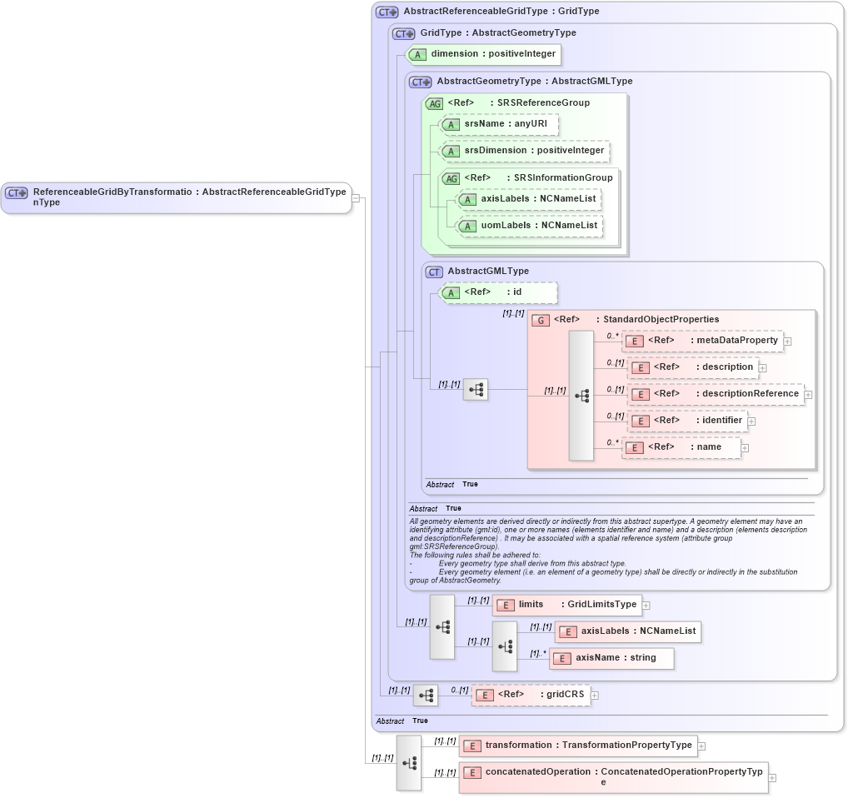848x798 pixels.
Task: Select sequence compositor connected to limits
Action: coord(442,627)
